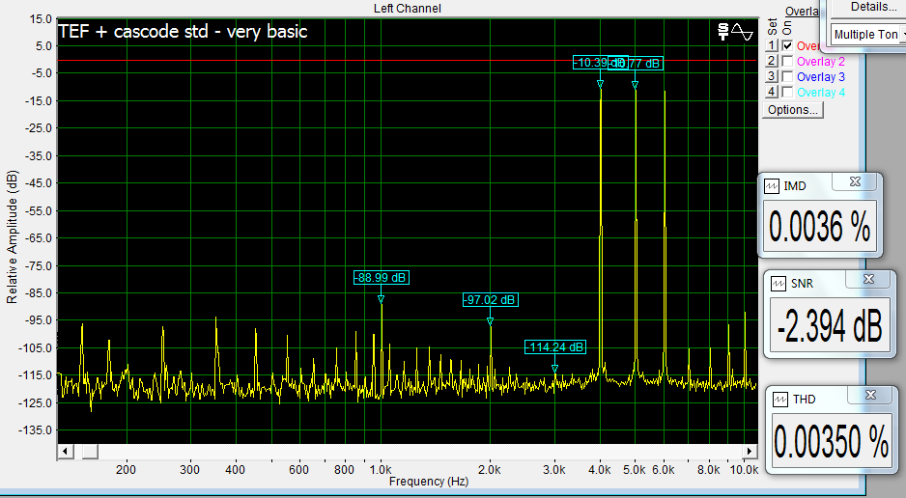906x498 pixels.
Task: Close the IMD meter window
Action: click(x=855, y=181)
